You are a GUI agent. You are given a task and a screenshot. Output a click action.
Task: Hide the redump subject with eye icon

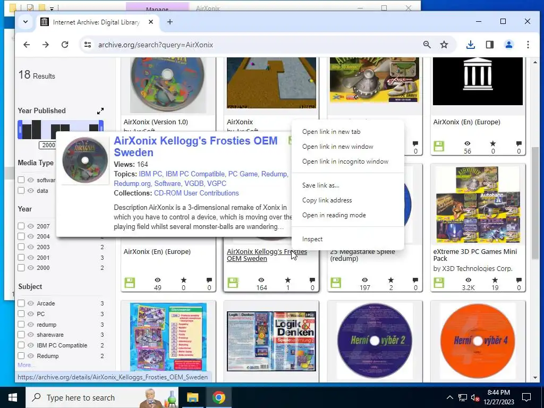coord(30,325)
